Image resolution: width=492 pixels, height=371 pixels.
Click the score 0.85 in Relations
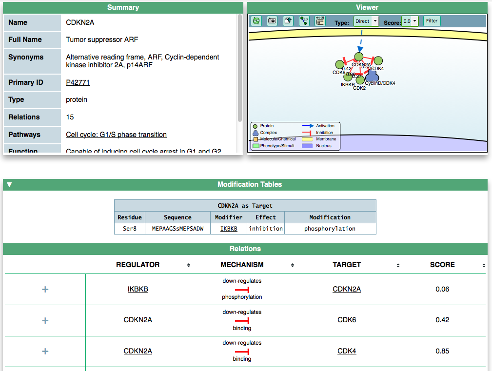(x=442, y=351)
